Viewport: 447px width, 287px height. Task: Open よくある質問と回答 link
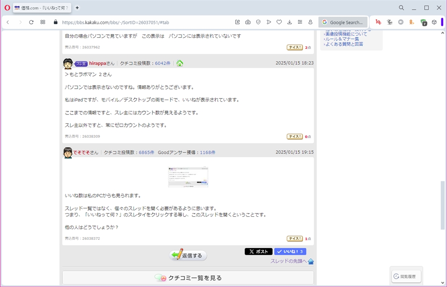(344, 44)
